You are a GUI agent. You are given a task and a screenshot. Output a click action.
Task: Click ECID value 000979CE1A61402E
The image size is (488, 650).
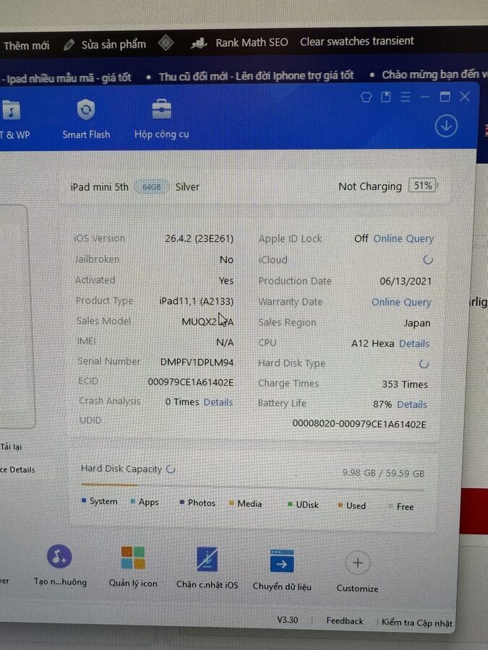(190, 382)
